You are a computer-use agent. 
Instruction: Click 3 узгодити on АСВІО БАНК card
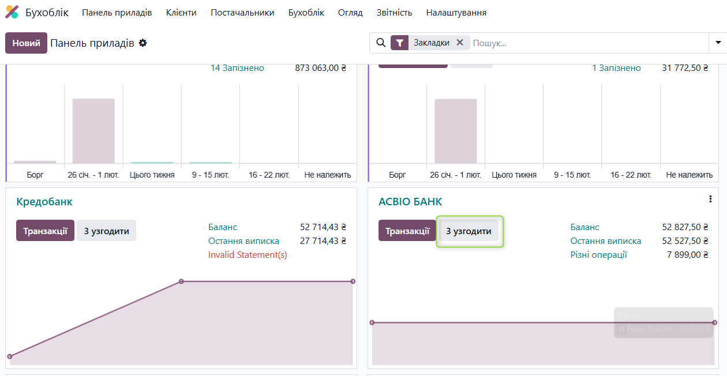(x=469, y=231)
